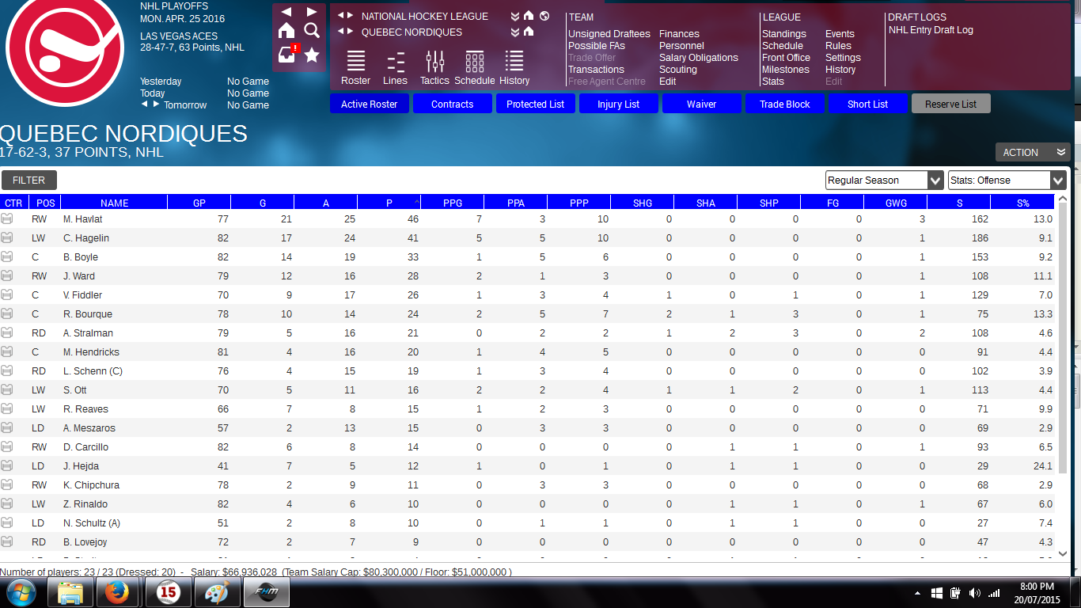Click the Windows Start button

[21, 592]
